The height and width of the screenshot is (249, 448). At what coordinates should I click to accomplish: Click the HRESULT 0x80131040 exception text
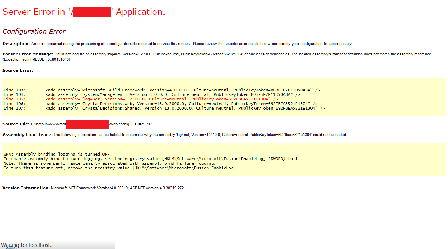tap(36, 59)
